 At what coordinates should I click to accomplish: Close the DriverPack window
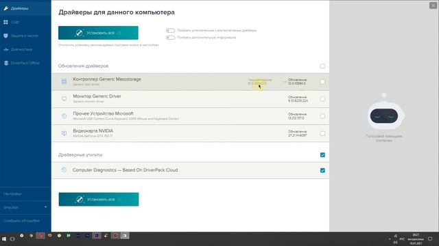[x=433, y=5]
